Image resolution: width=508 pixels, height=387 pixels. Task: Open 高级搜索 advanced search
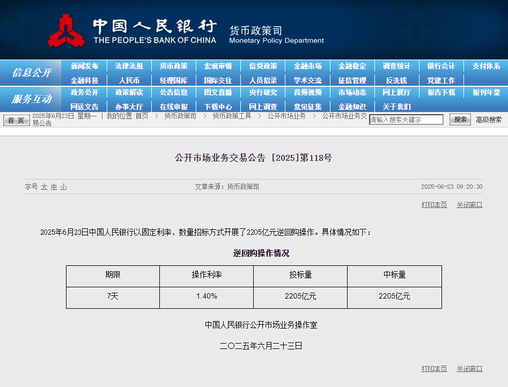pos(489,120)
